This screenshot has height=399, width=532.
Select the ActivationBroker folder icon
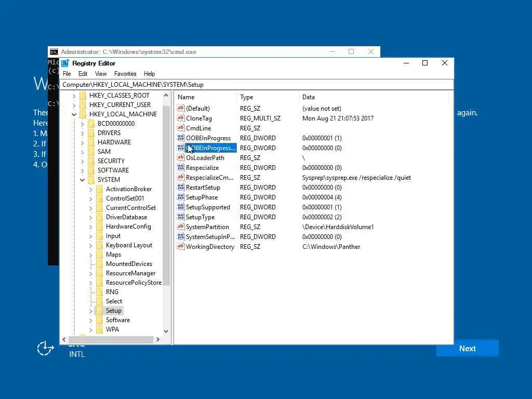[x=99, y=189]
